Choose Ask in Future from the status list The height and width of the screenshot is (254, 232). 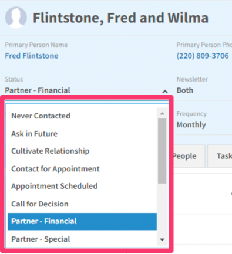(82, 134)
